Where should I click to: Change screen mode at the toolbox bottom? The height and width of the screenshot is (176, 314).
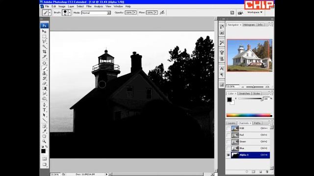tap(44, 164)
